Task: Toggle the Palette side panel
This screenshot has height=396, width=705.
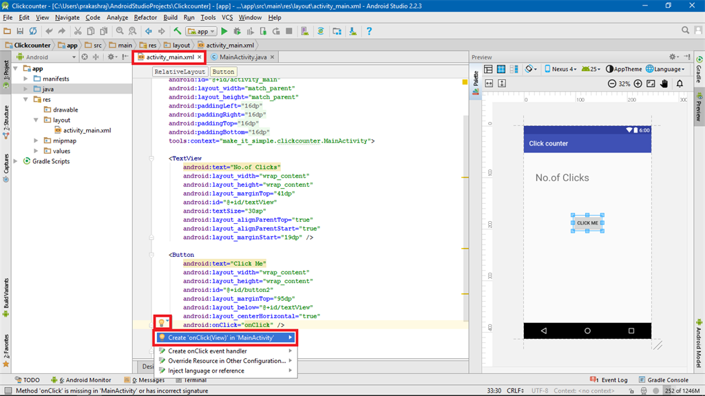Action: click(475, 81)
